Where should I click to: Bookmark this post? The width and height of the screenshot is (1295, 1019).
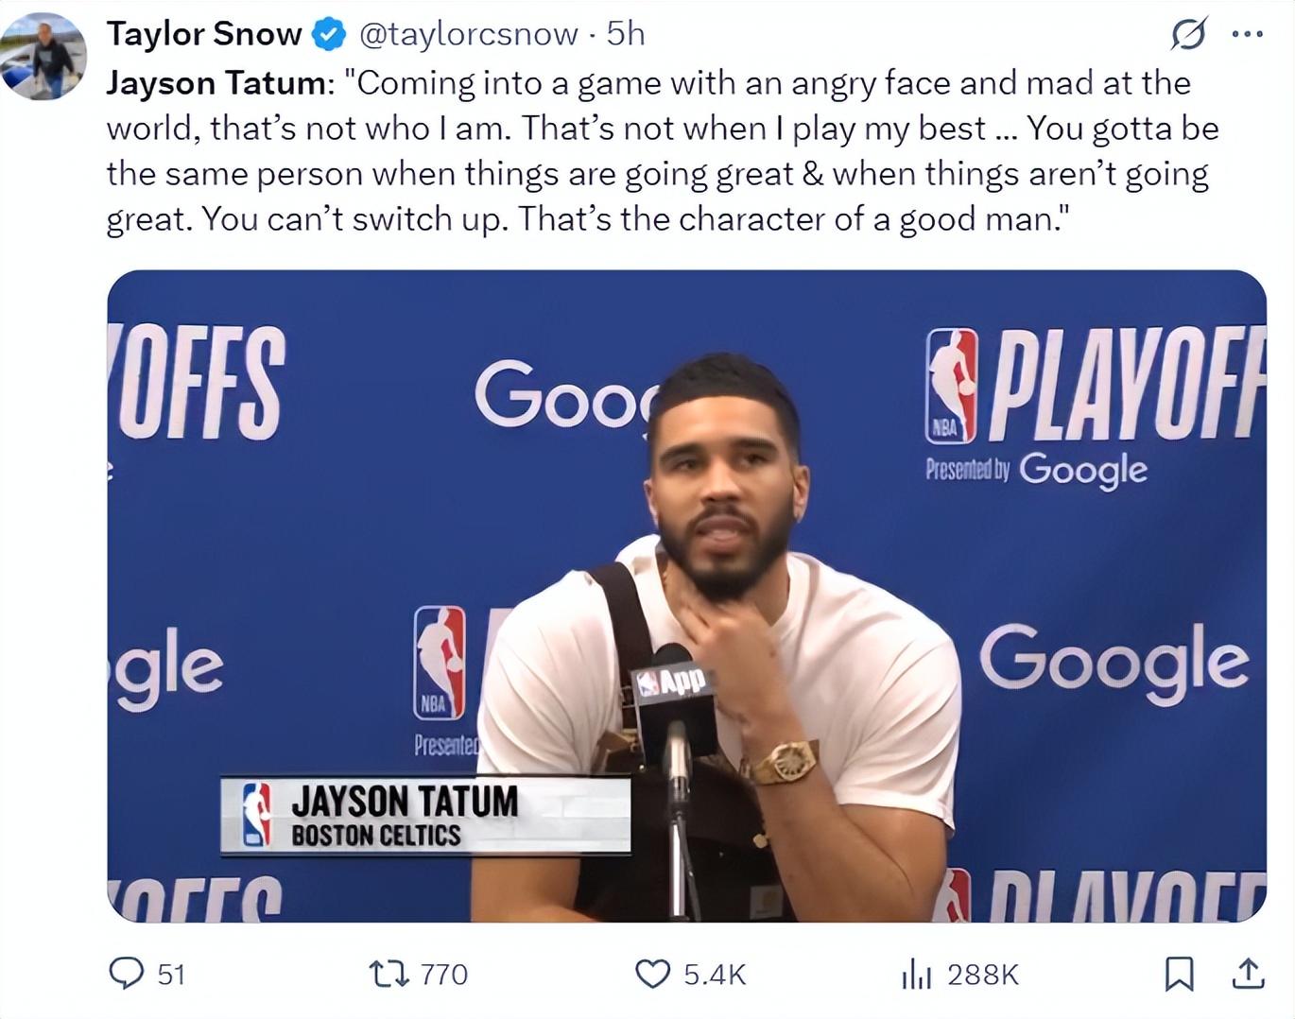tap(1179, 973)
